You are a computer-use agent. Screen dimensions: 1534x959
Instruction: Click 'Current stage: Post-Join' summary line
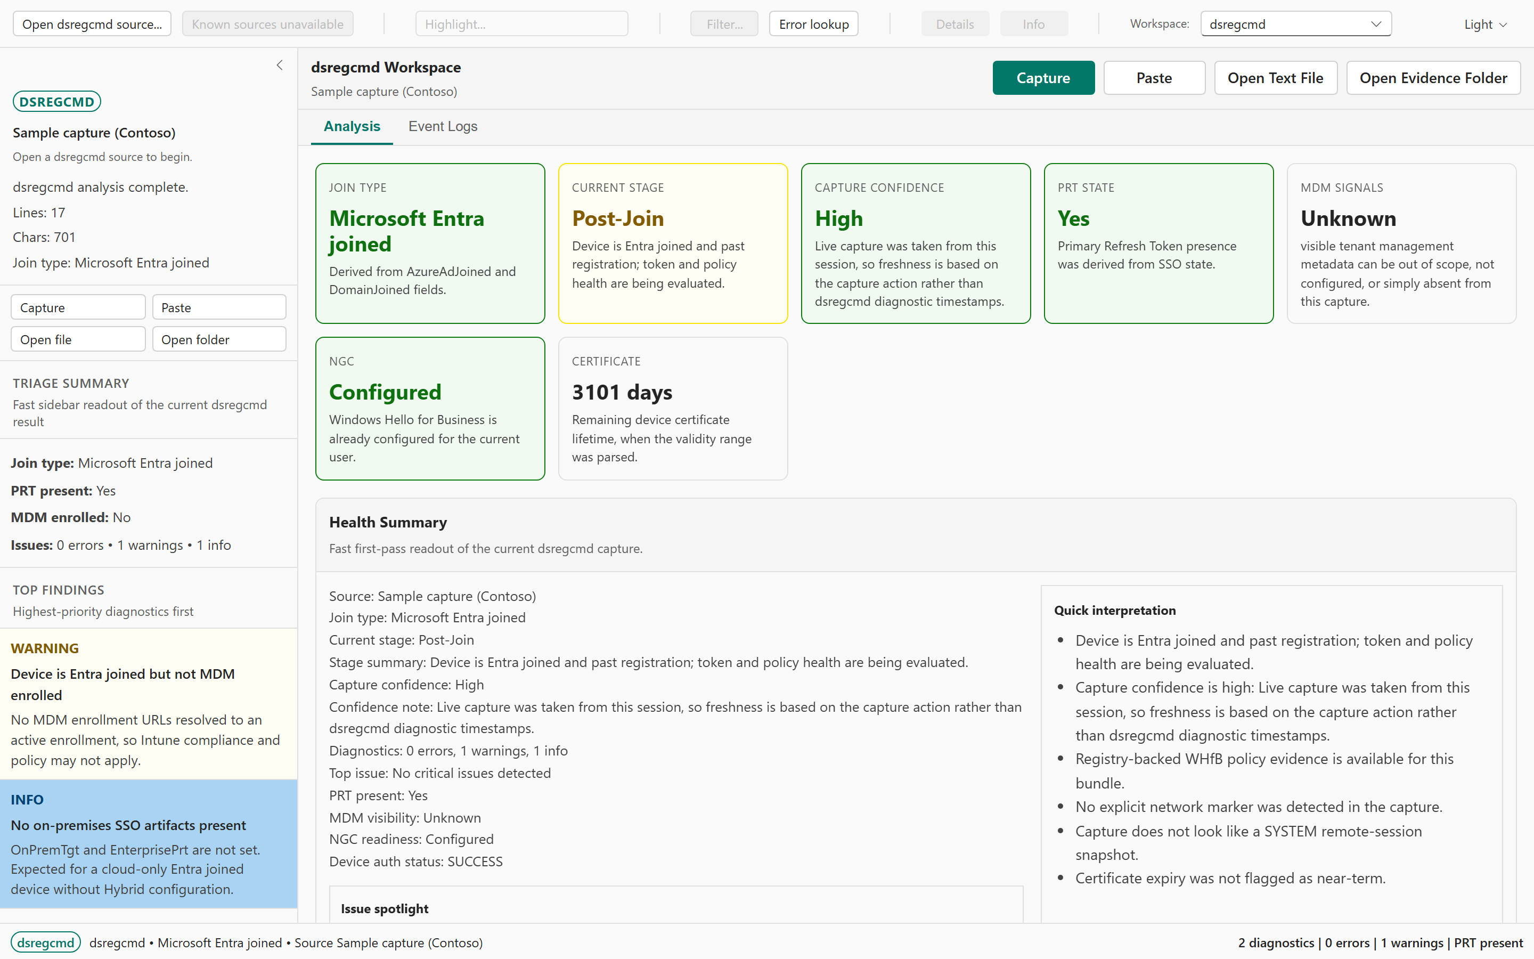402,640
